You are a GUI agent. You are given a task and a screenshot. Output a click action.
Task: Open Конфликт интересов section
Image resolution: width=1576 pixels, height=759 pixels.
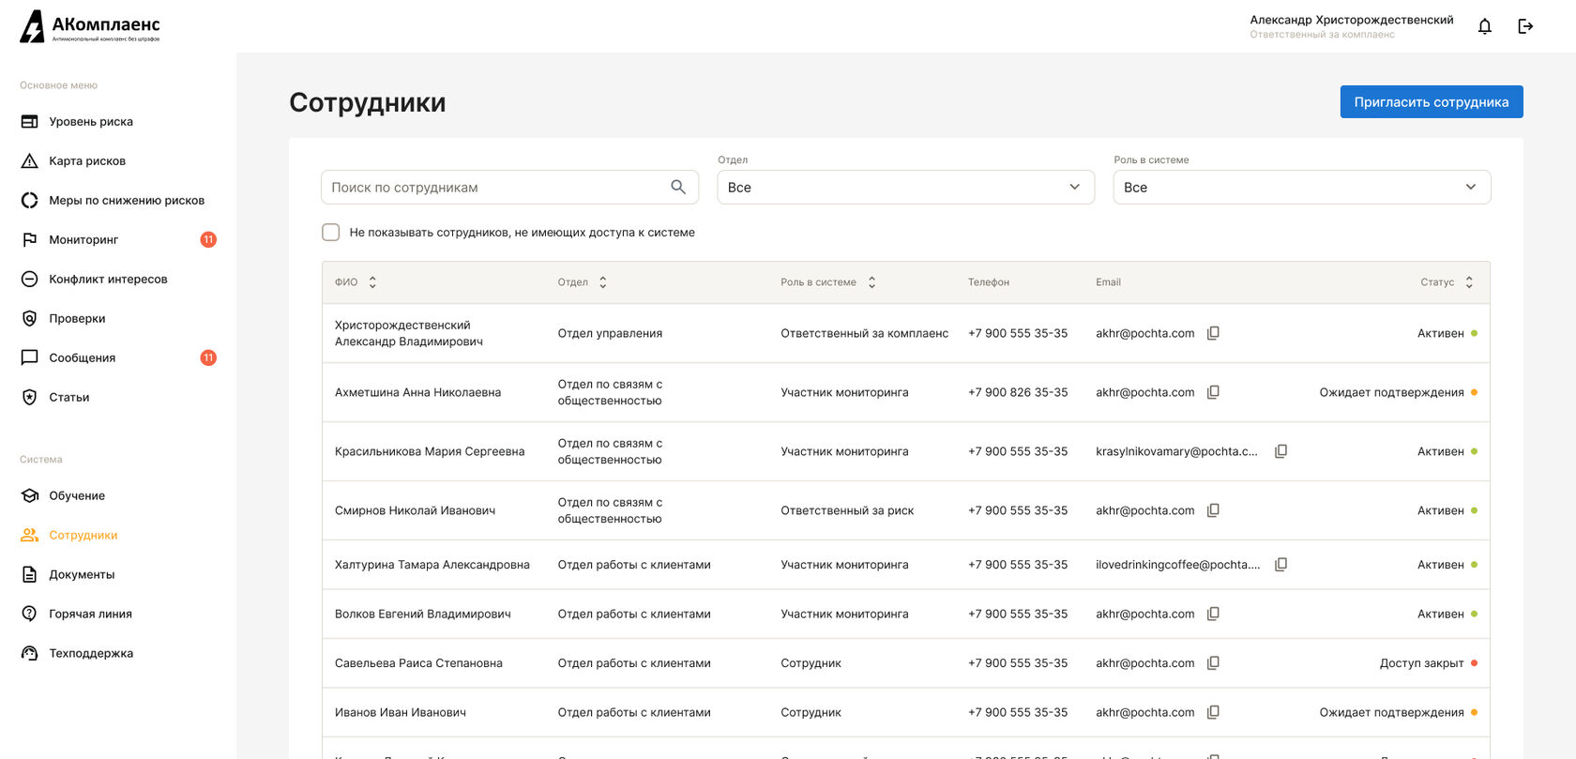click(108, 280)
